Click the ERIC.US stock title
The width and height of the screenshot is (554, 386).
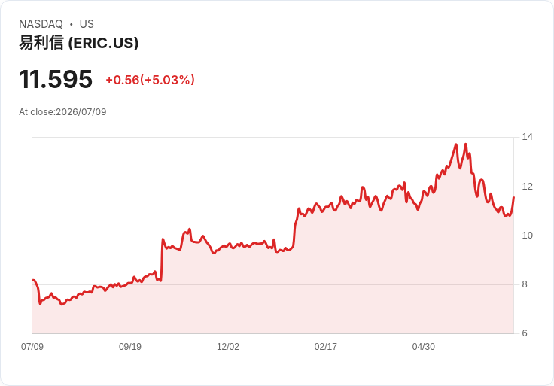point(78,43)
